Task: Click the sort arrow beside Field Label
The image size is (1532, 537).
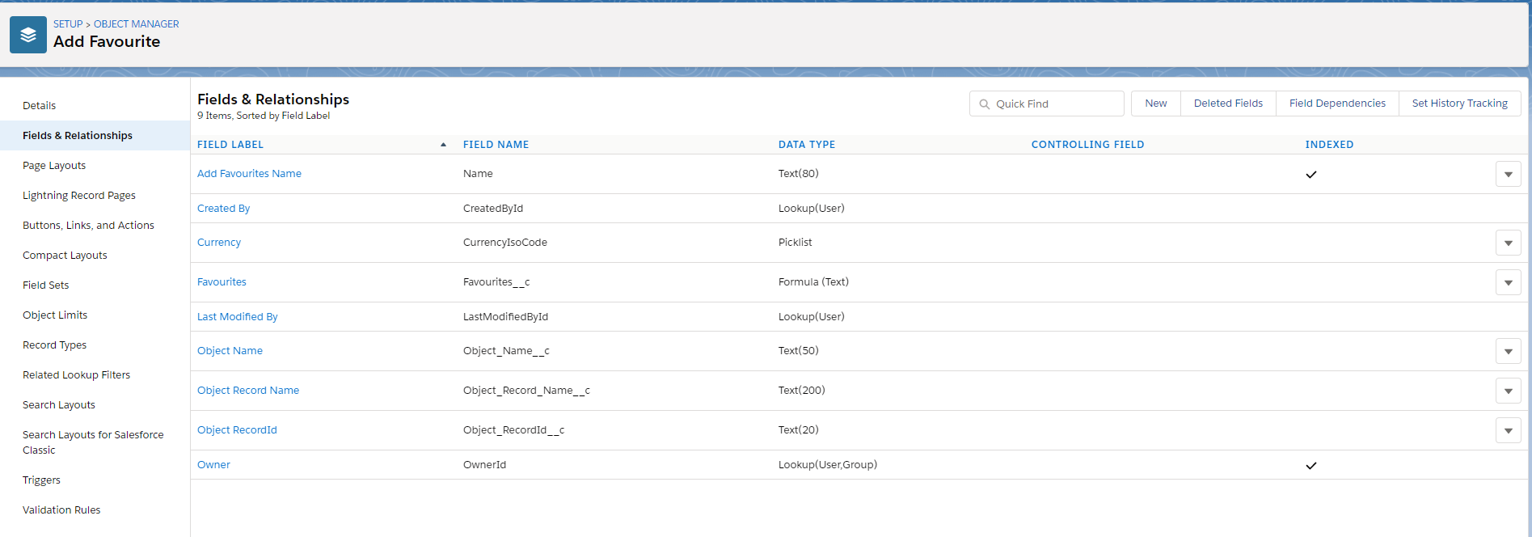Action: pyautogui.click(x=443, y=145)
